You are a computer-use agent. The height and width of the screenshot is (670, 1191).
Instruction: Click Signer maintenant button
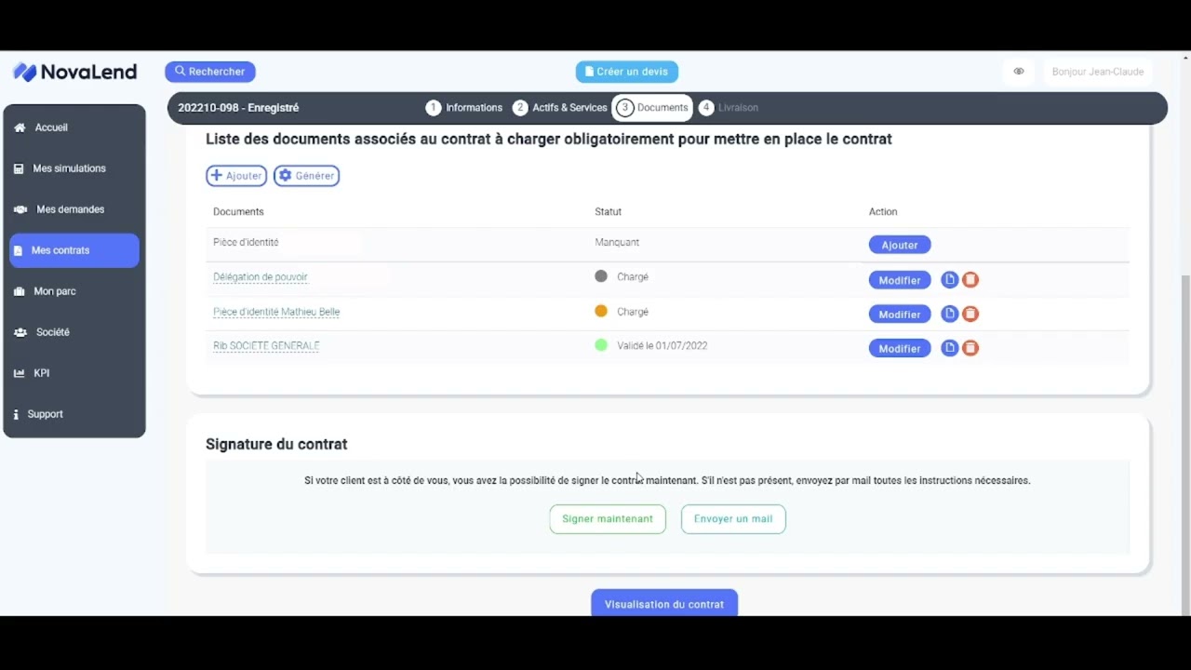(x=608, y=519)
